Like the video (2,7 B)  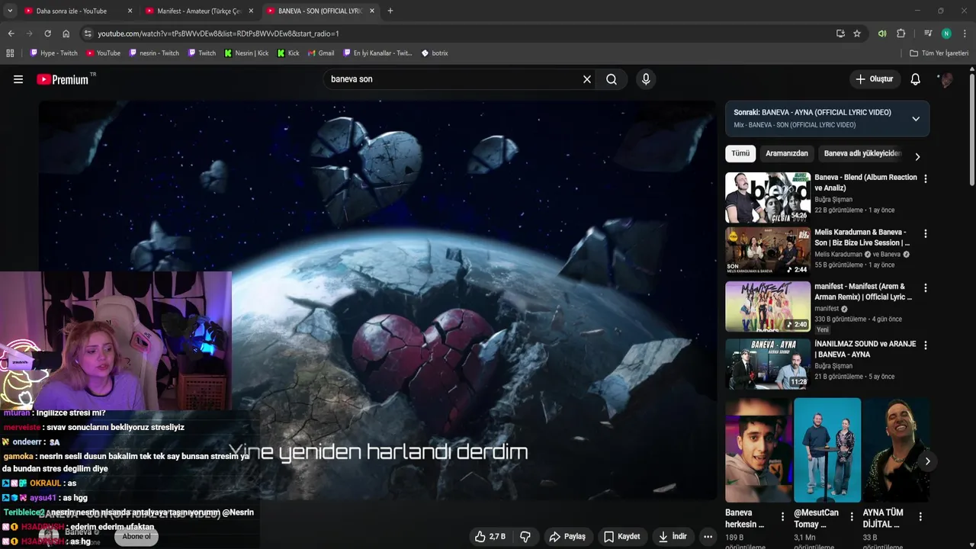[490, 537]
